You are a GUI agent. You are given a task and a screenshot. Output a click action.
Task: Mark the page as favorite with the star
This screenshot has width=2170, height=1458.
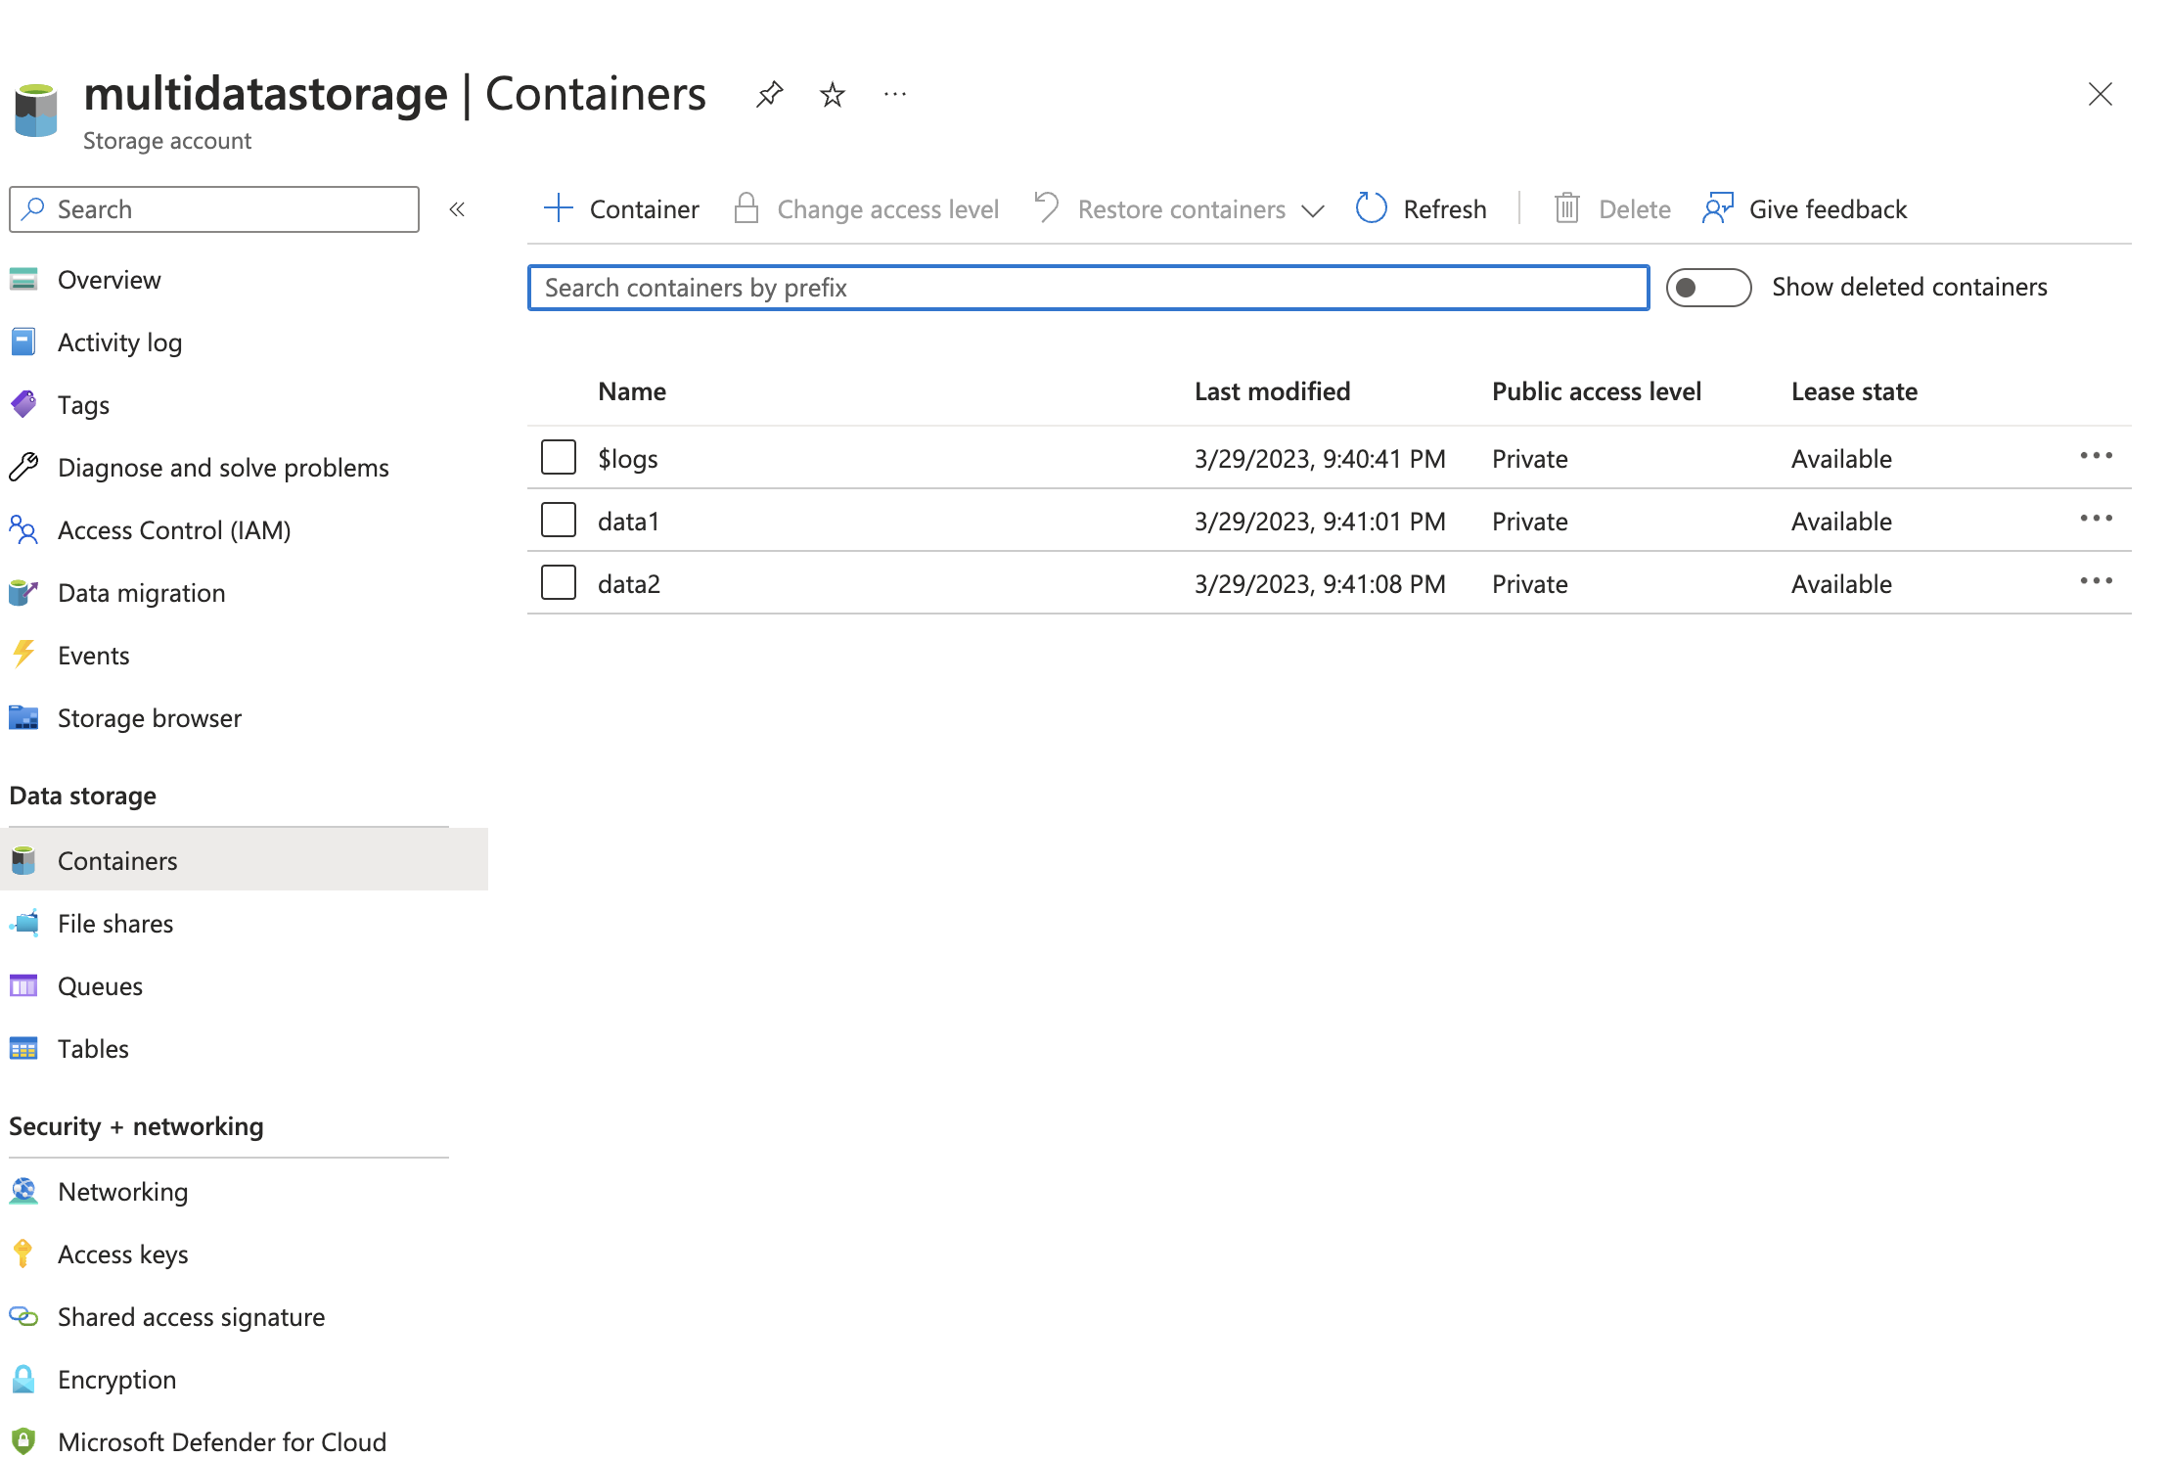[x=832, y=95]
